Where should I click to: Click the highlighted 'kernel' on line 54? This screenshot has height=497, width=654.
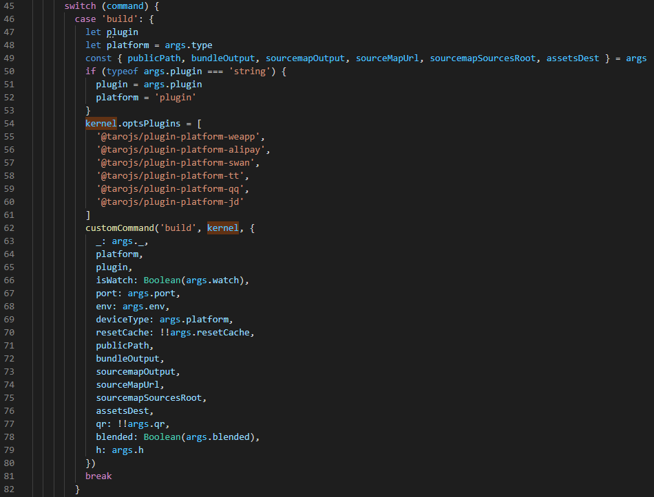pos(101,124)
